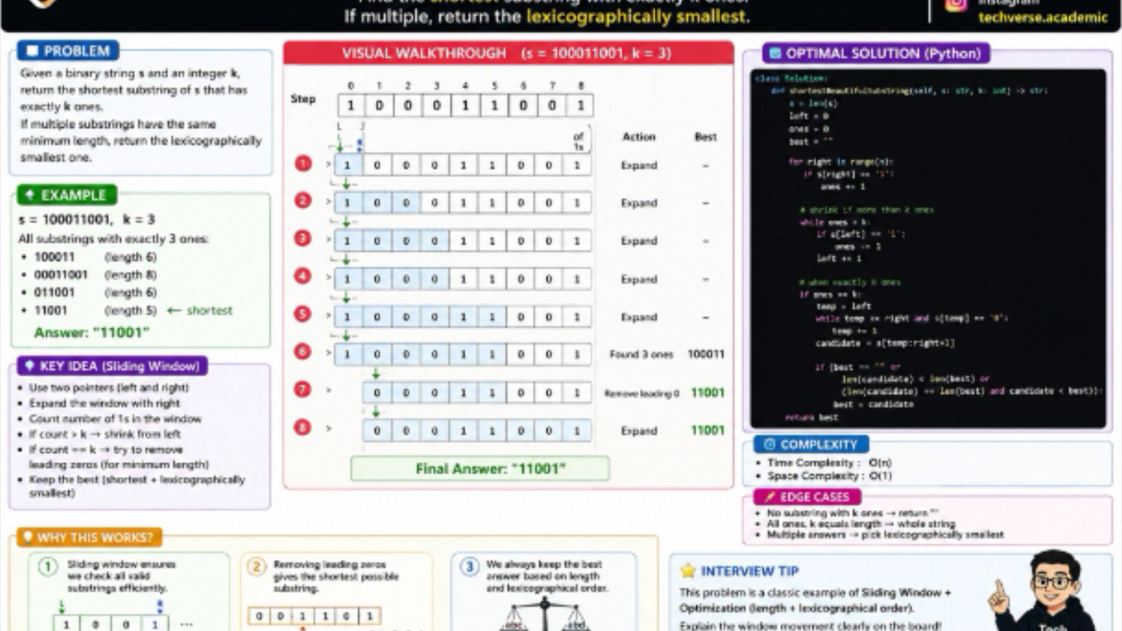Click the green circled 1 in Why This Works
1122x631 pixels.
tap(48, 567)
